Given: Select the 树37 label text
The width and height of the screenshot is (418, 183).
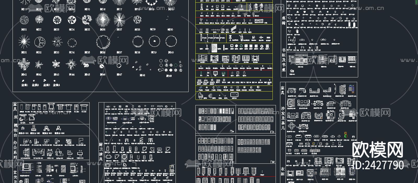Looking at the screenshot, I should click(119, 52).
